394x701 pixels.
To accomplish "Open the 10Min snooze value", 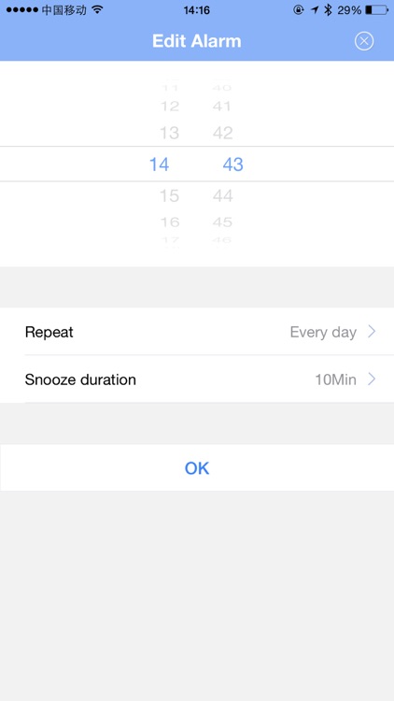I will pos(335,379).
